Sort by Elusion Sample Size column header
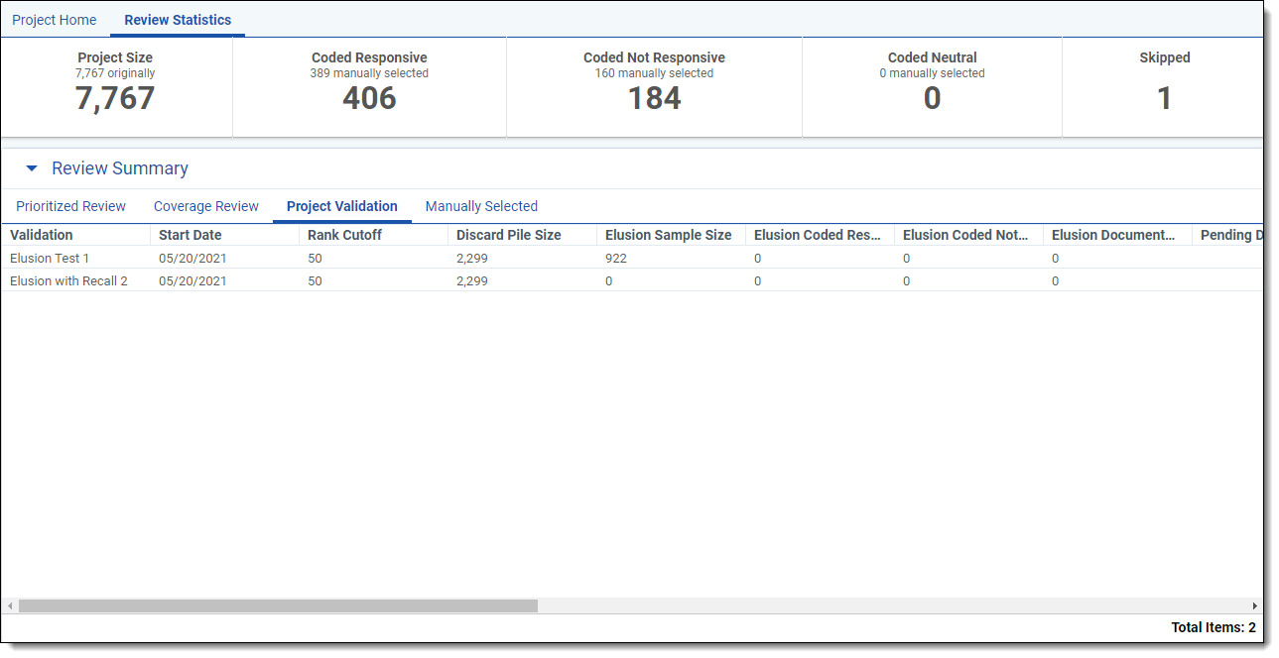The image size is (1279, 658). pyautogui.click(x=668, y=235)
